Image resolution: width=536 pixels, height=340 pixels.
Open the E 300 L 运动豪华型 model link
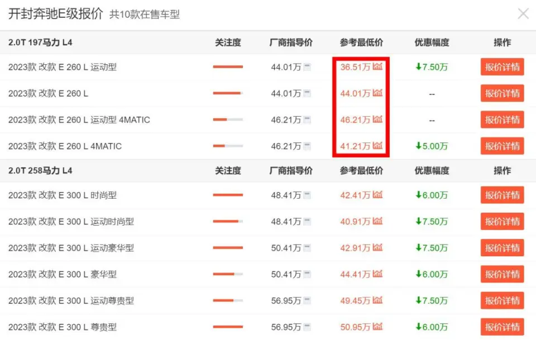click(71, 248)
